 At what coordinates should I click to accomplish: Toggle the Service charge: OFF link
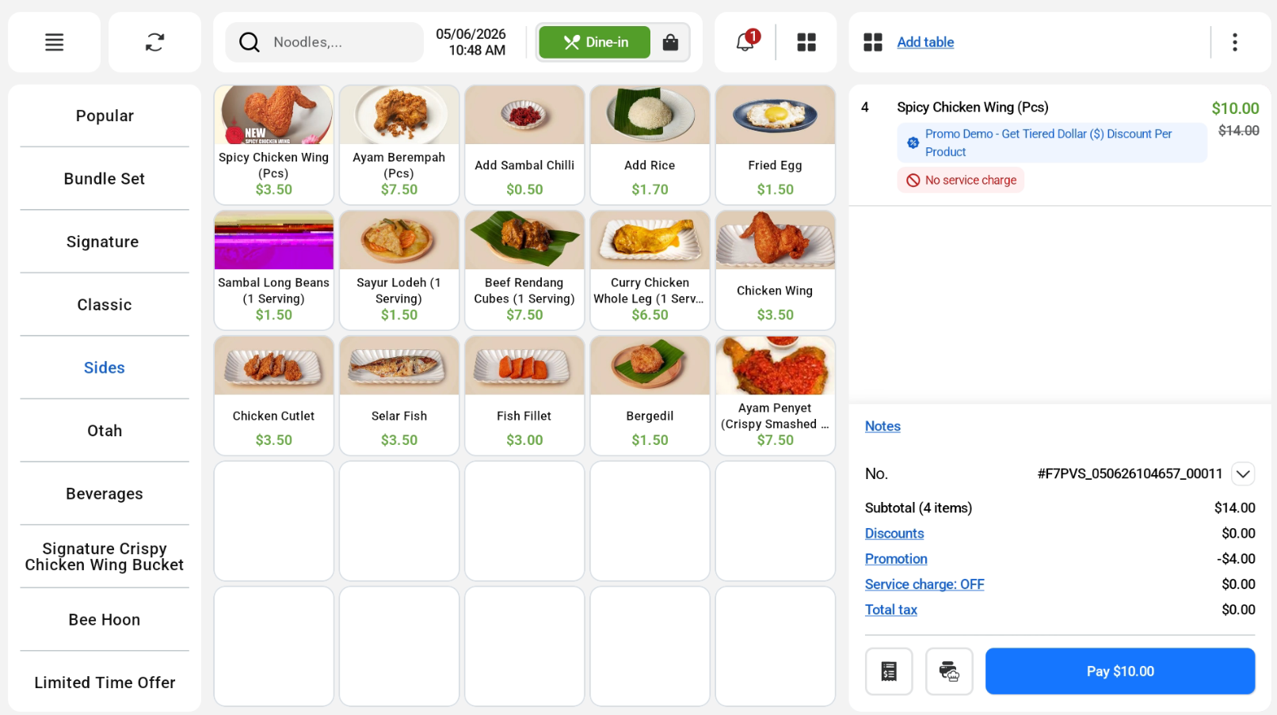[x=924, y=584]
